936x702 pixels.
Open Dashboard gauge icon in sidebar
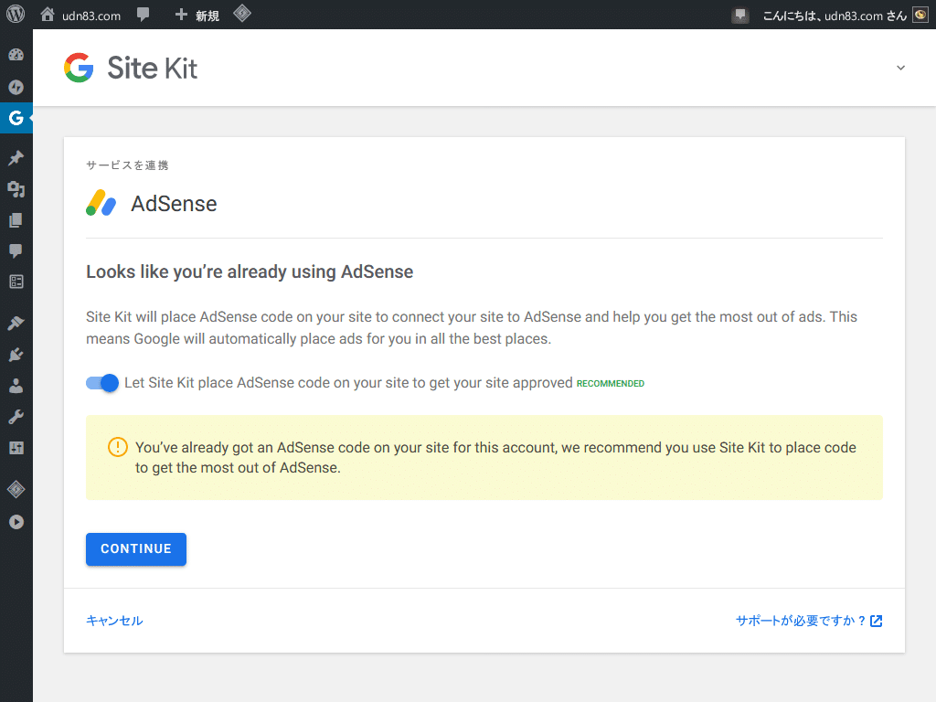(16, 55)
